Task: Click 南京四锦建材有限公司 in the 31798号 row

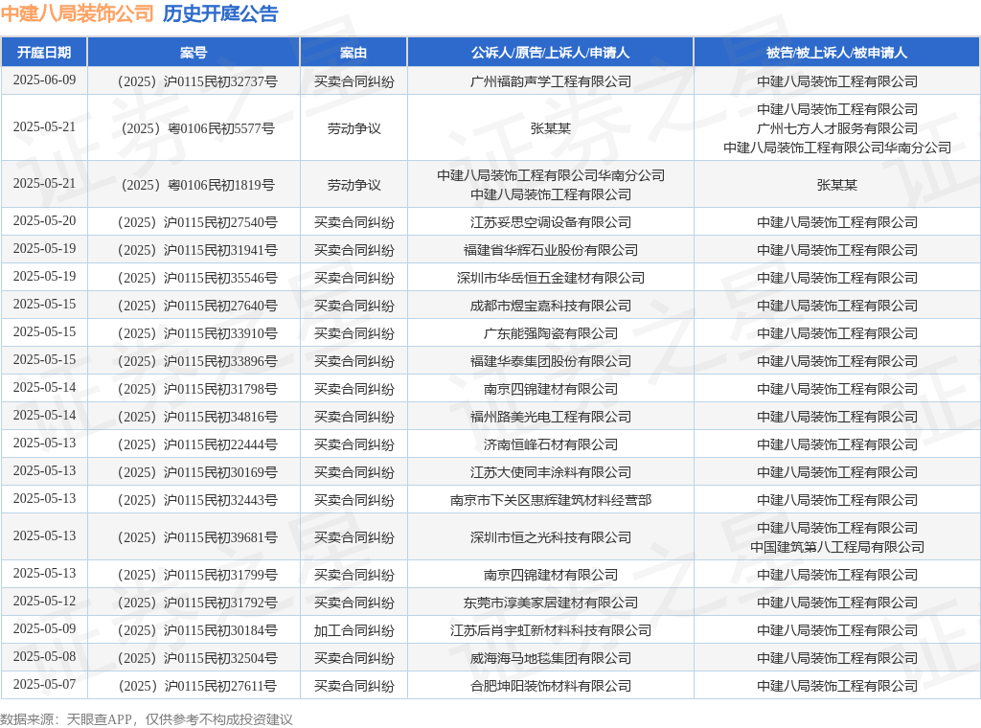Action: click(551, 388)
